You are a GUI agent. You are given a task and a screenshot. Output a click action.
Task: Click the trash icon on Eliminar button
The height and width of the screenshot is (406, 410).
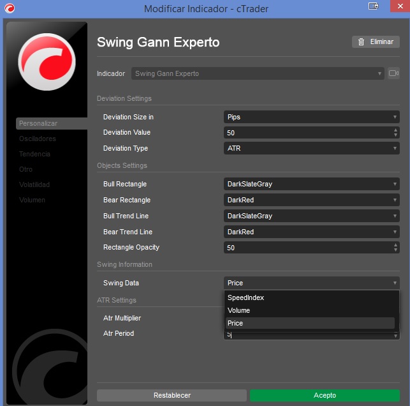(x=361, y=42)
